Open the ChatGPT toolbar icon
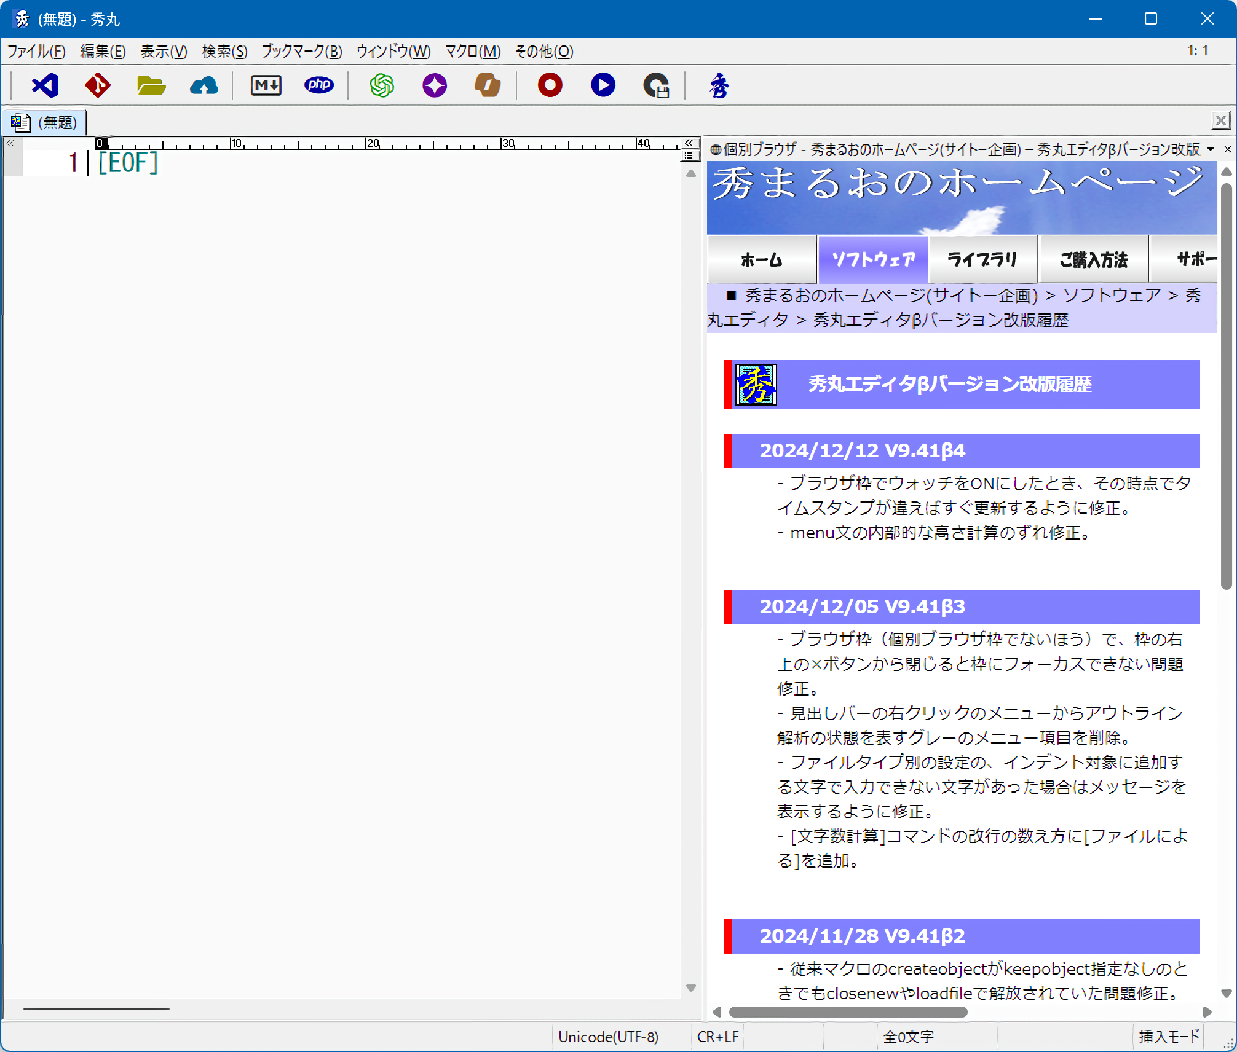 (x=382, y=85)
